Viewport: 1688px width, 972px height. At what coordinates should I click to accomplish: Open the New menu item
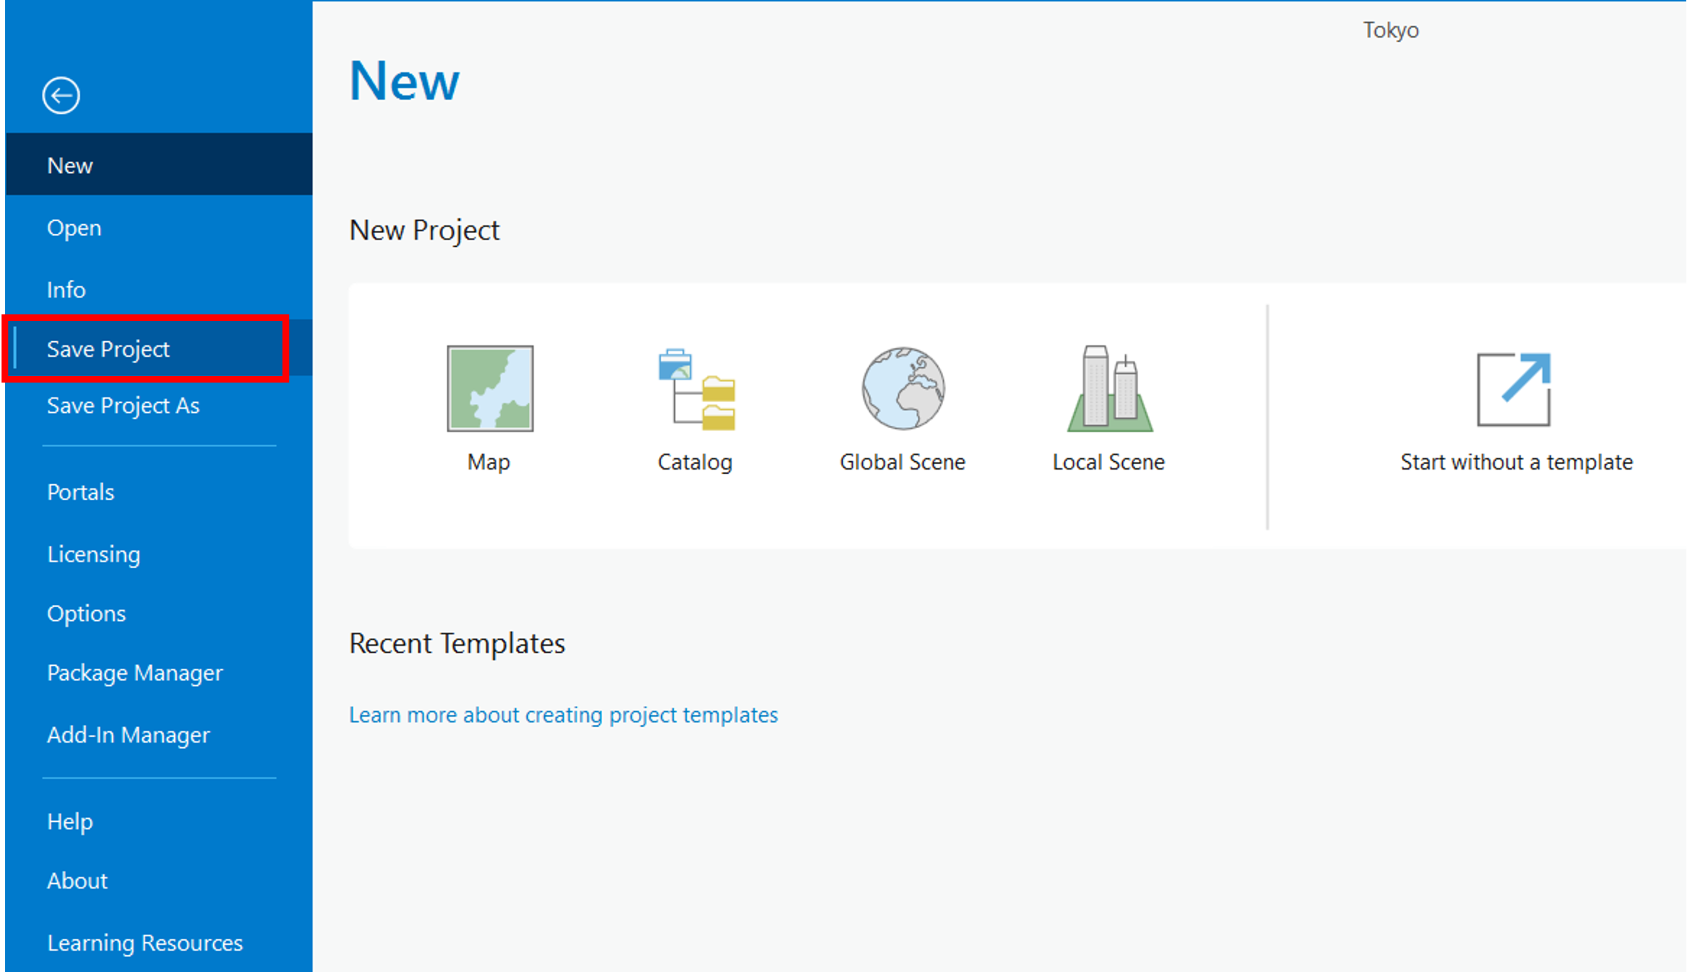[159, 165]
